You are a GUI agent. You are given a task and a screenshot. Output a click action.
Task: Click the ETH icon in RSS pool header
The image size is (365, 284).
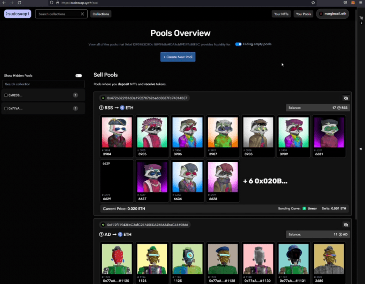pyautogui.click(x=122, y=108)
